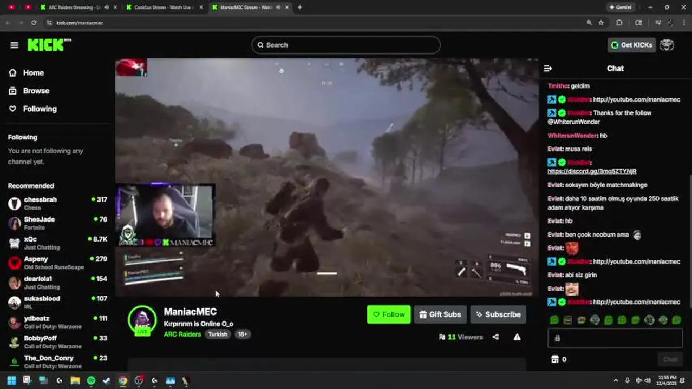
Task: Click the chat shop icon
Action: 554,359
